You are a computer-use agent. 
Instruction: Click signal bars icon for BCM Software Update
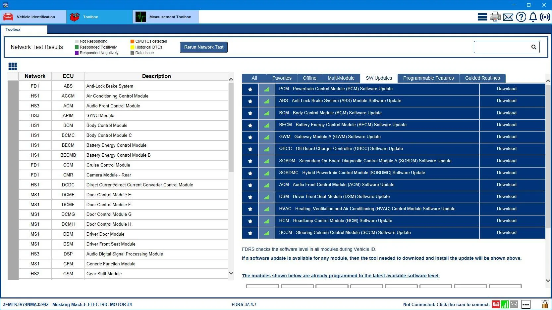coord(267,113)
